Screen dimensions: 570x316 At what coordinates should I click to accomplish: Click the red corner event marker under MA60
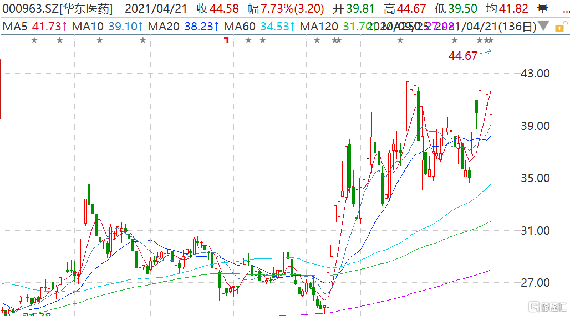pos(226,40)
